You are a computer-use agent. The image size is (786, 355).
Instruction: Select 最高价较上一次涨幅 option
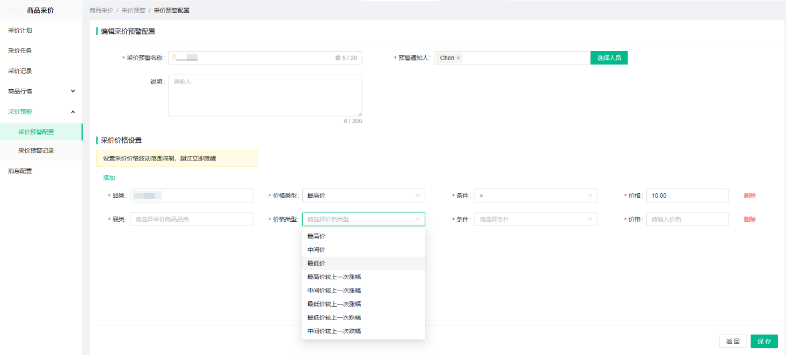(363, 277)
